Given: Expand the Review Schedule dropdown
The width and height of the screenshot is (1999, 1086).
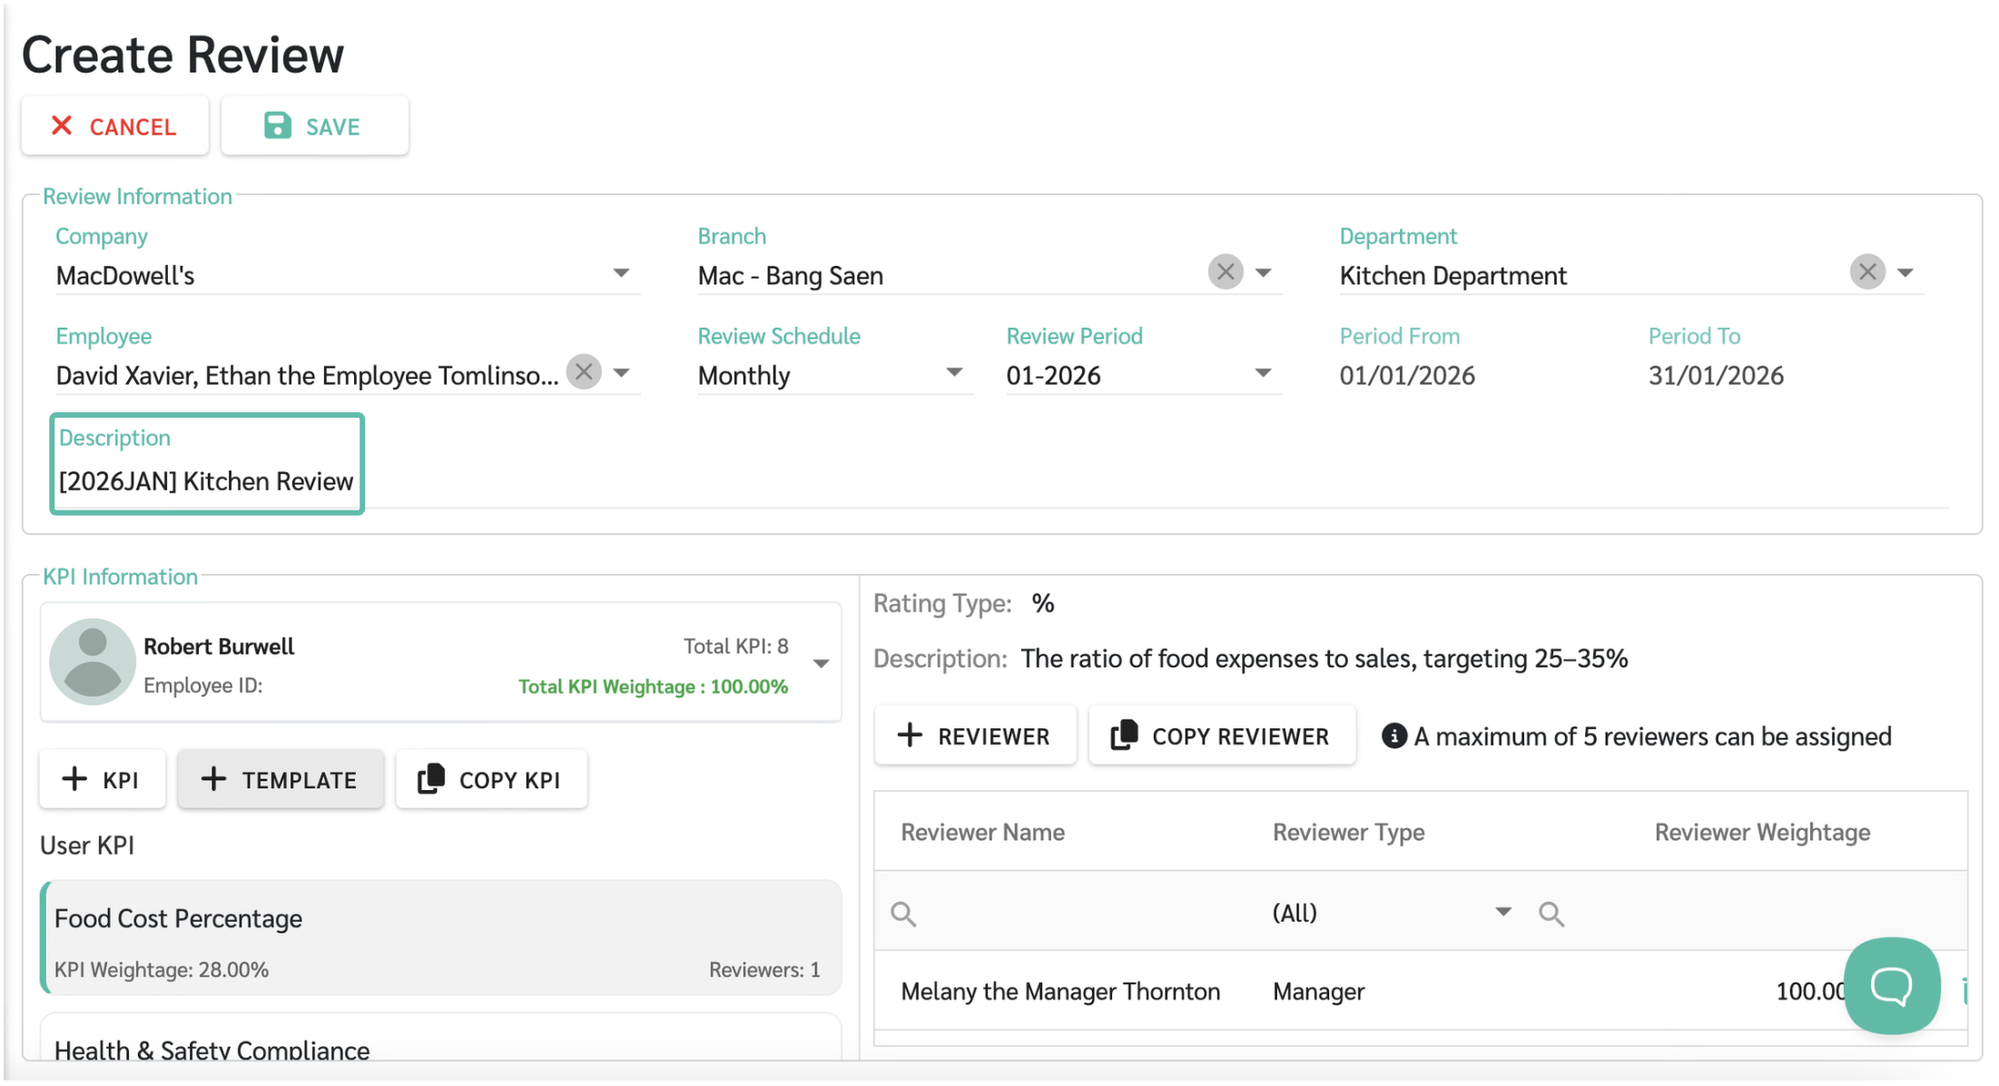Looking at the screenshot, I should coord(953,373).
